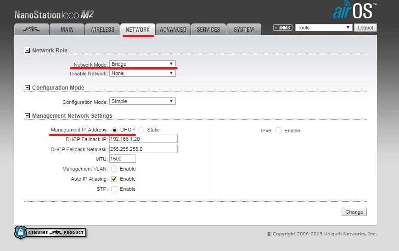
Task: Go to the SYSTEM tab
Action: click(244, 29)
